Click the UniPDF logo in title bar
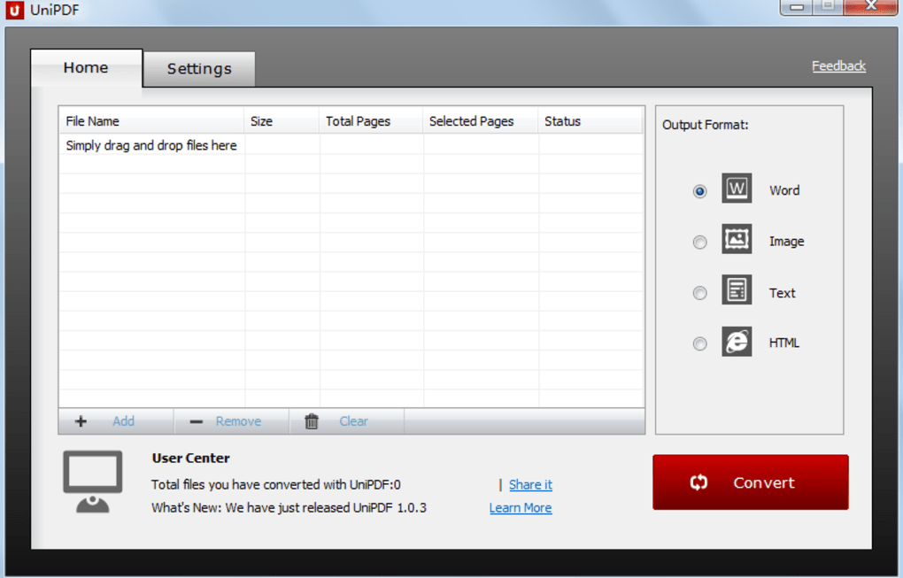The width and height of the screenshot is (903, 578). (14, 11)
